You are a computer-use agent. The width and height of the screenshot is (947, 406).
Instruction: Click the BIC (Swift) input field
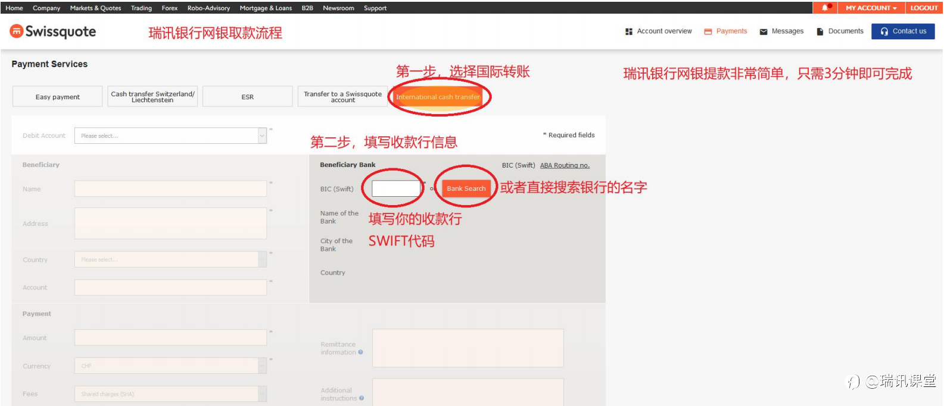point(397,188)
